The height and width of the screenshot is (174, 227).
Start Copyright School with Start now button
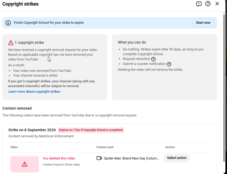click(x=203, y=23)
